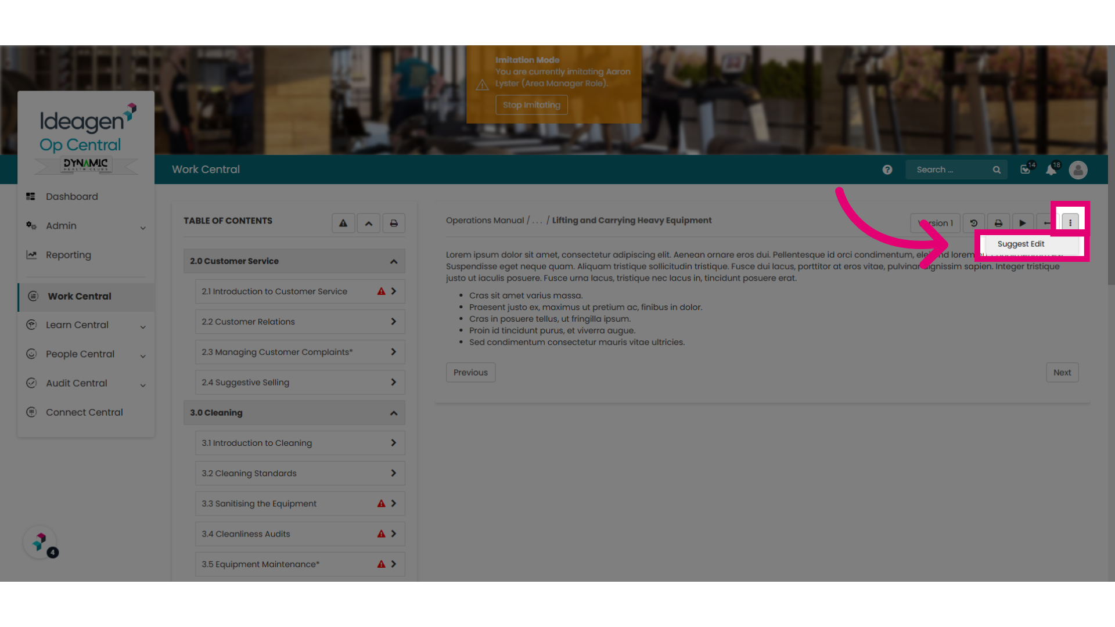Click the Search input field

point(951,170)
